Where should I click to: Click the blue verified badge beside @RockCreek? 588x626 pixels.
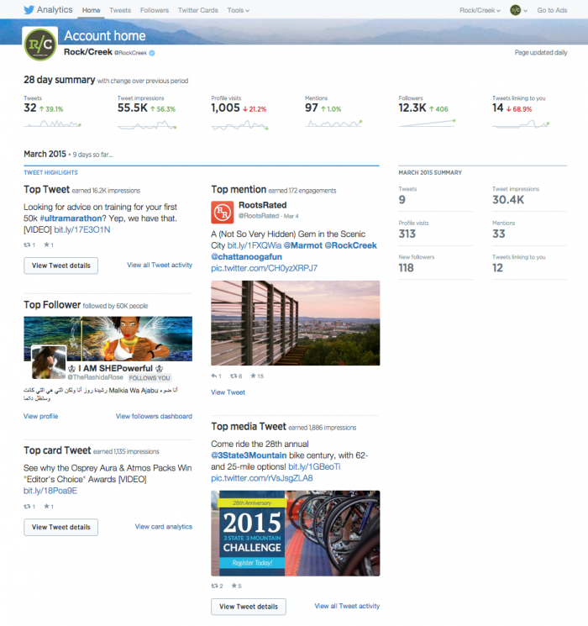(152, 52)
